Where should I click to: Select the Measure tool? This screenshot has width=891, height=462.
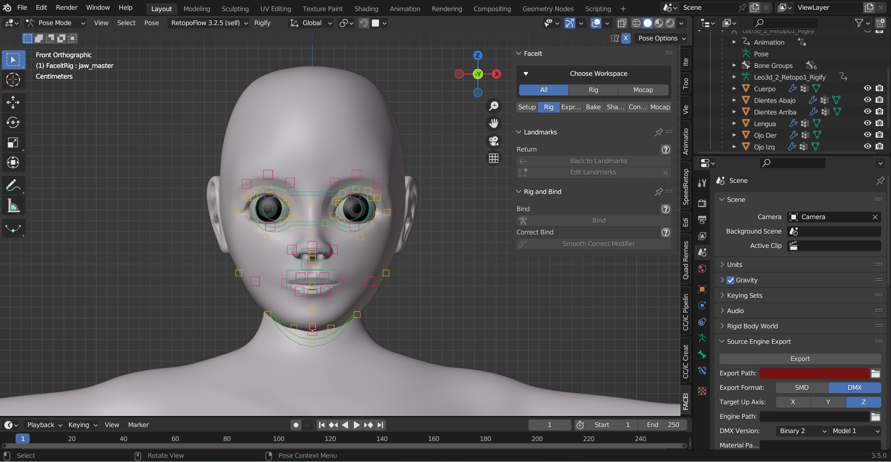(x=13, y=206)
